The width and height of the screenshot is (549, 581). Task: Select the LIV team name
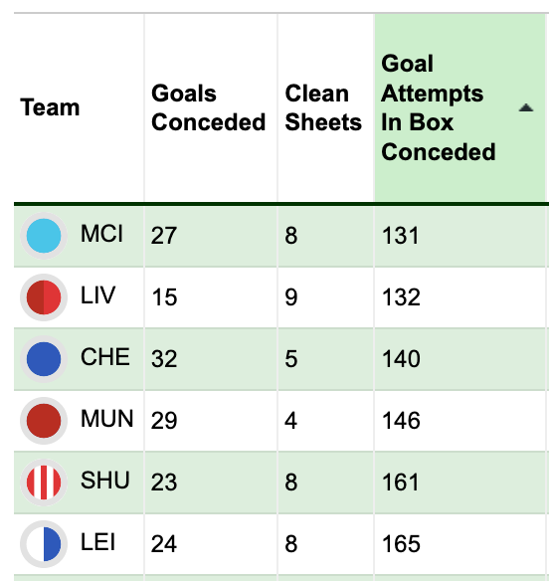coord(97,295)
